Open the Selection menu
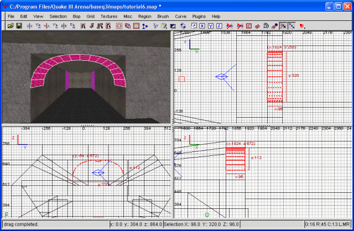354x231 pixels. pos(58,16)
